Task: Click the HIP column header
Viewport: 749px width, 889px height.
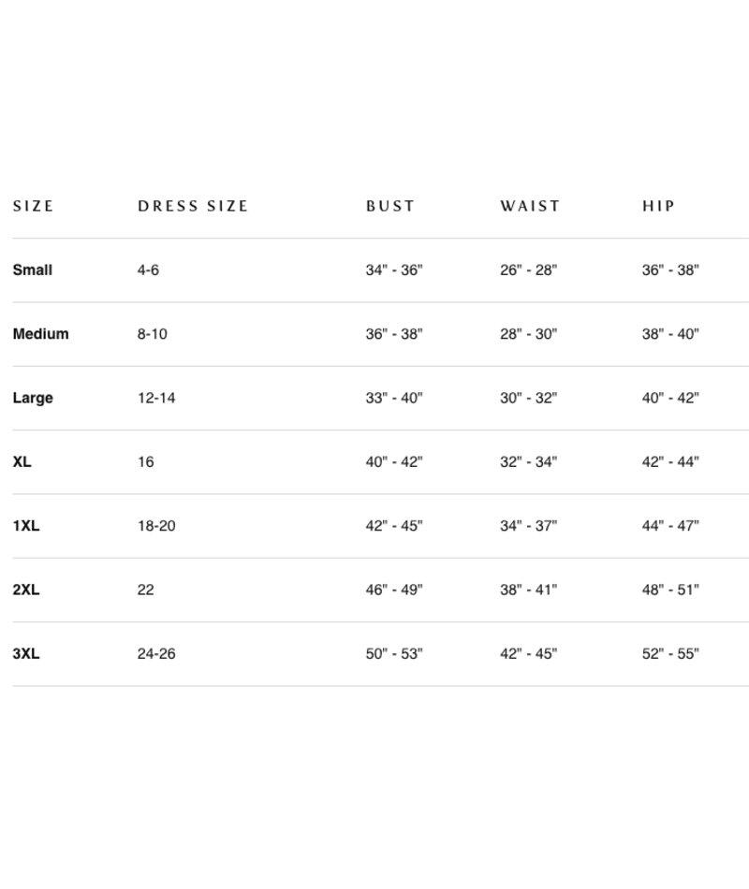Action: (x=658, y=206)
